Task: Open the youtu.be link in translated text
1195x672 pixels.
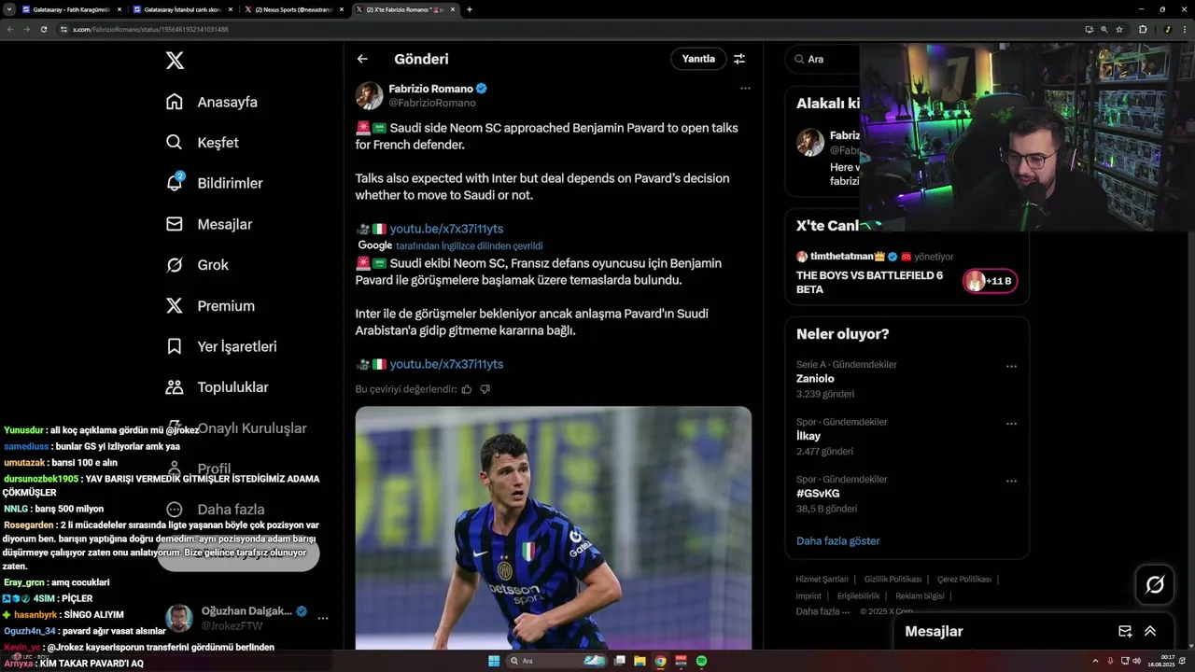Action: click(446, 364)
